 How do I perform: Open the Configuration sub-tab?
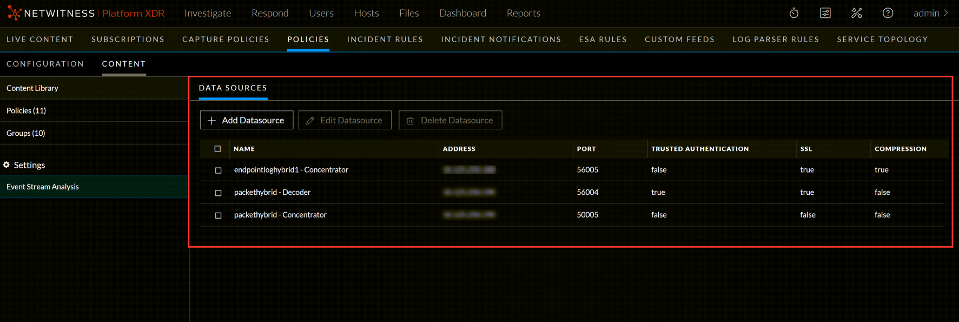[x=45, y=64]
